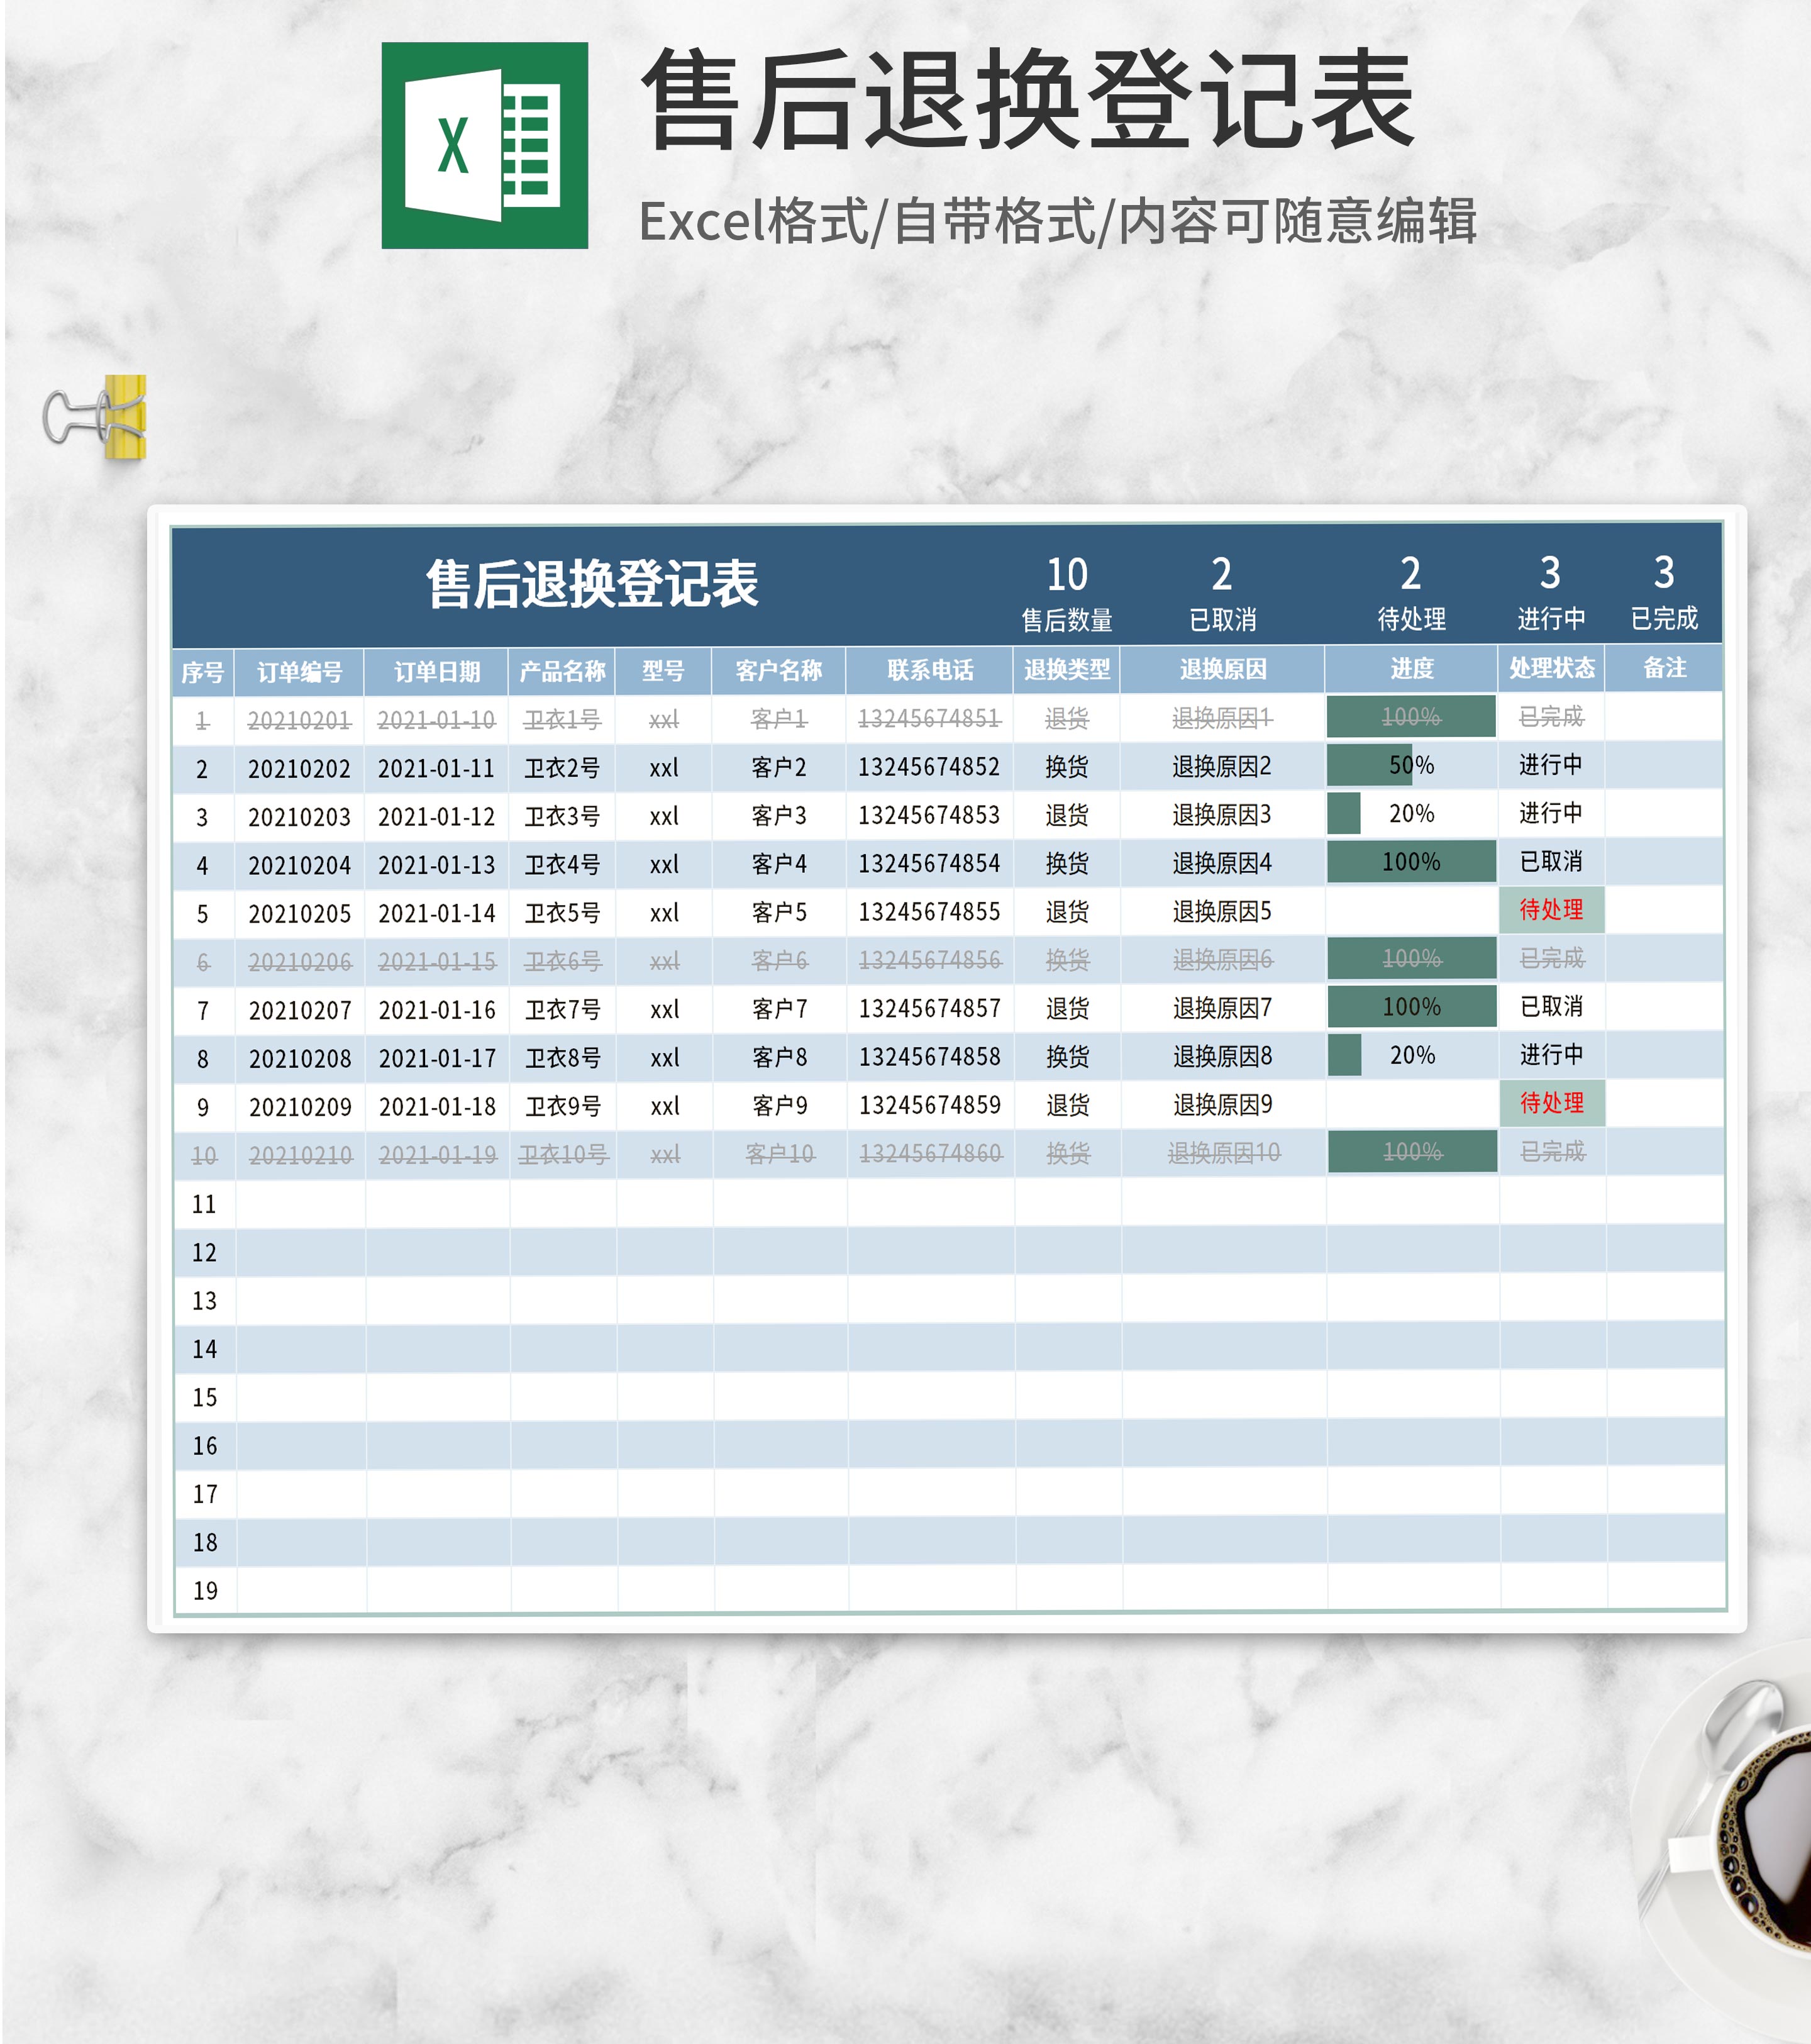This screenshot has width=1811, height=2044.
Task: Click the 进度 column header
Action: point(1411,668)
